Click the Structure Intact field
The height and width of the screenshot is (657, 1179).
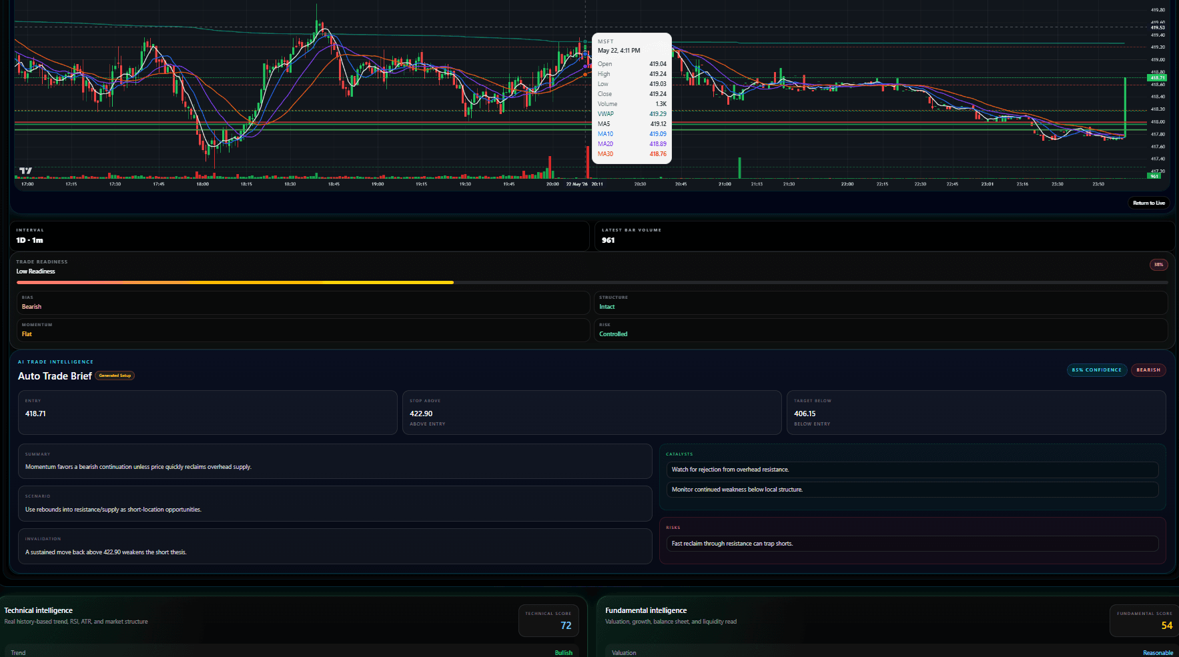881,303
